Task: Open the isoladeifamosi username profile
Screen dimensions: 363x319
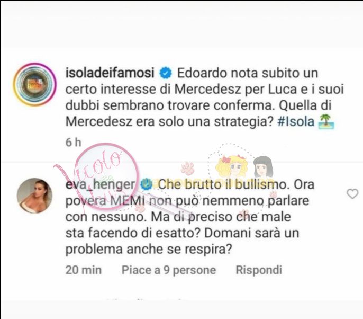Action: point(110,73)
